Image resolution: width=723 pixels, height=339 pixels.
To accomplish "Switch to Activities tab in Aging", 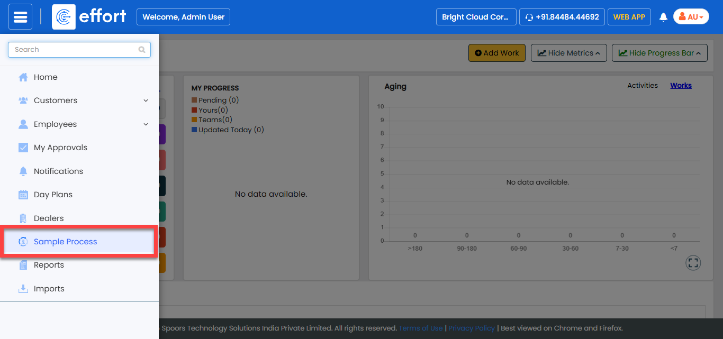I will click(643, 86).
